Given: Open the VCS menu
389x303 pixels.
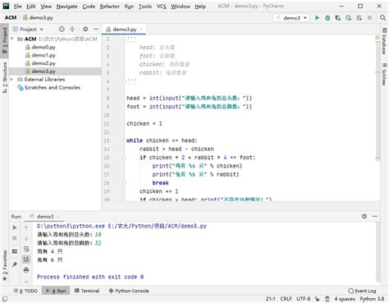Looking at the screenshot, I should [162, 6].
